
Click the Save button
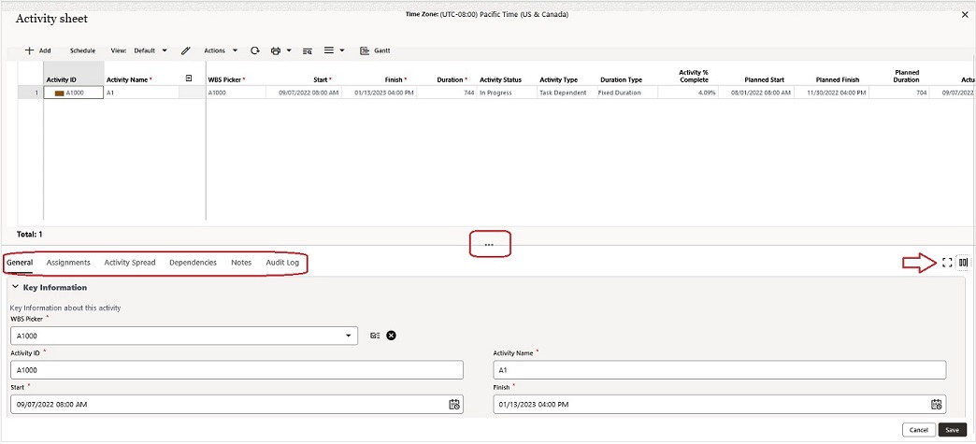(953, 430)
